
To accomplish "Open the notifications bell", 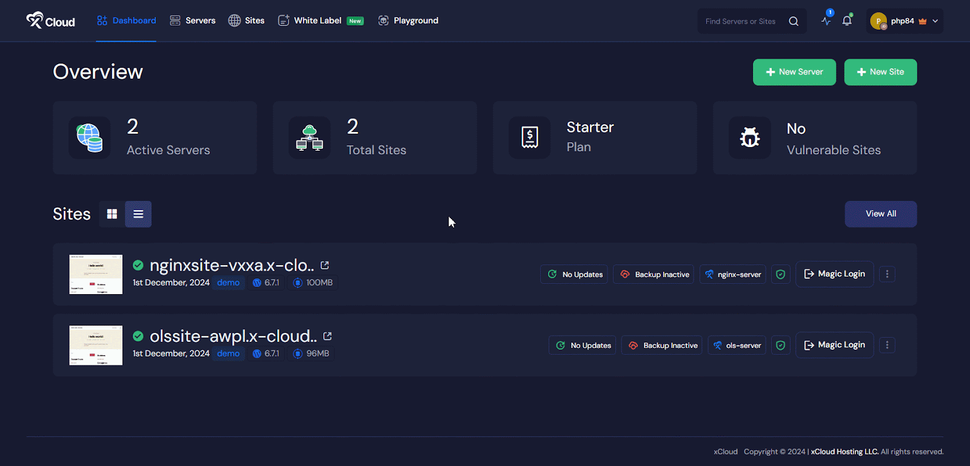I will click(847, 21).
